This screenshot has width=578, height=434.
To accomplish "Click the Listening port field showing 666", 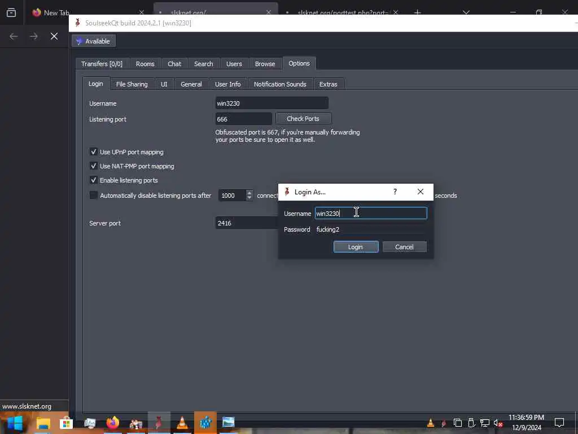I will tap(244, 119).
